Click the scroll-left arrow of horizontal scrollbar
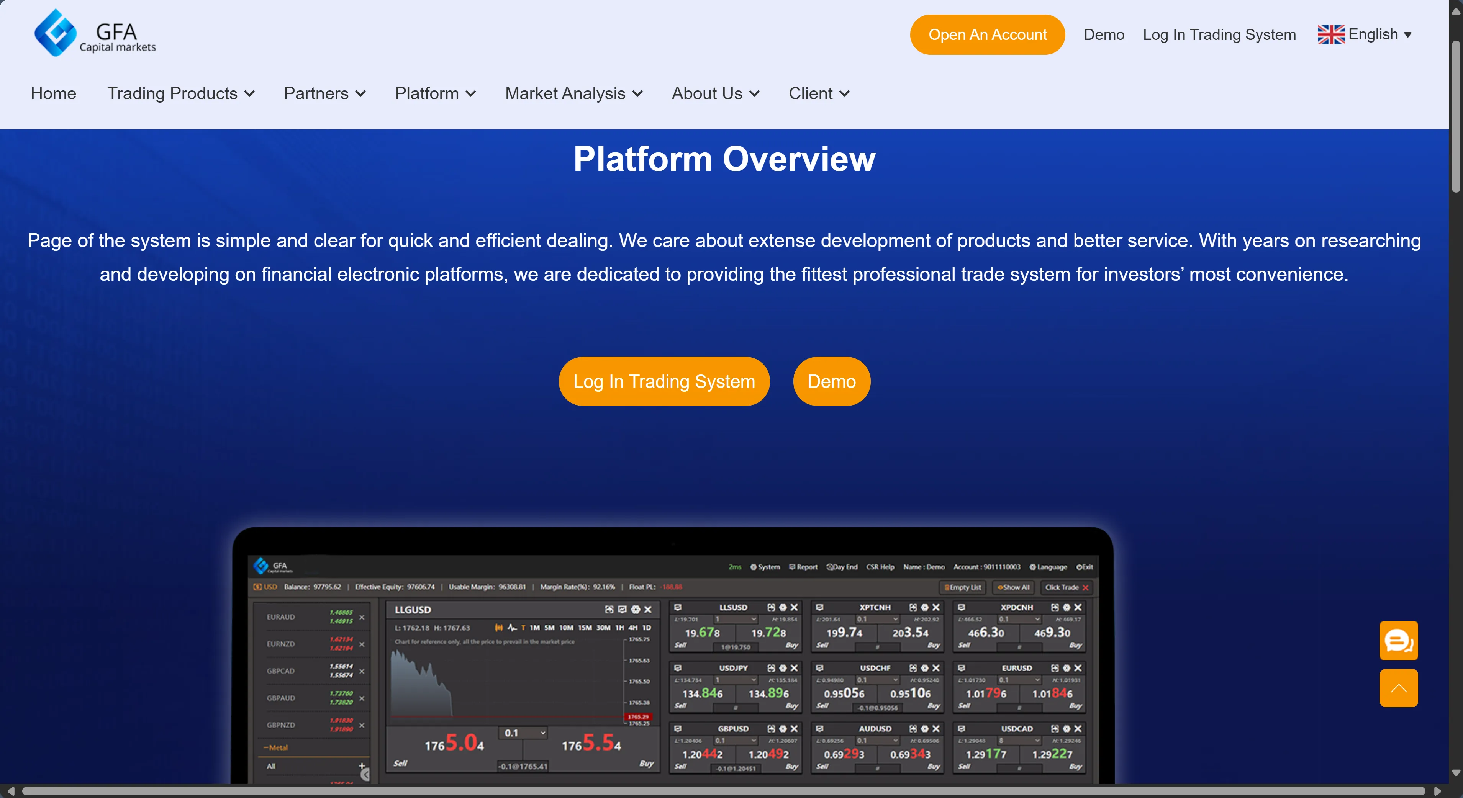The width and height of the screenshot is (1463, 798). pos(10,791)
